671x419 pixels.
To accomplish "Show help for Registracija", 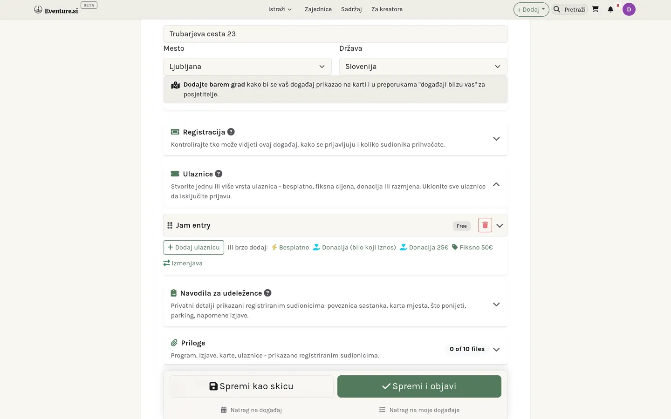I will (231, 132).
